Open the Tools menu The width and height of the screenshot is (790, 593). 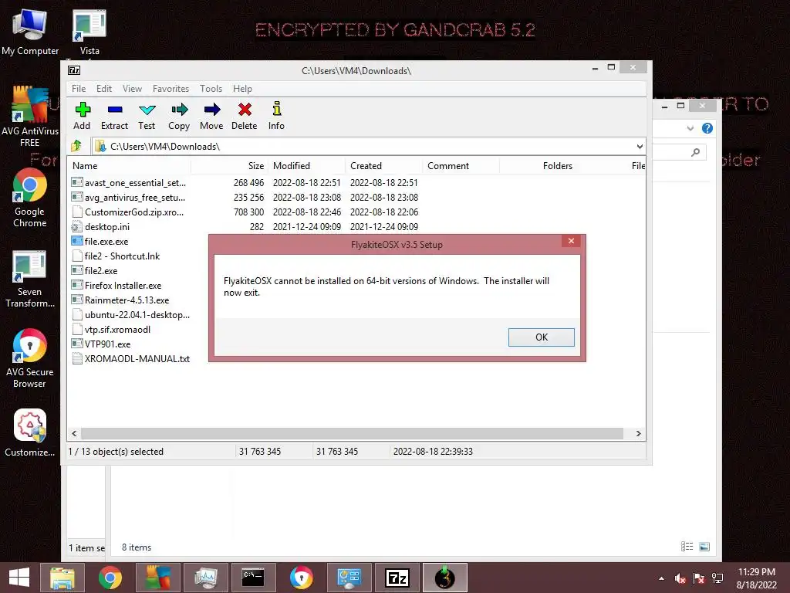pyautogui.click(x=211, y=88)
